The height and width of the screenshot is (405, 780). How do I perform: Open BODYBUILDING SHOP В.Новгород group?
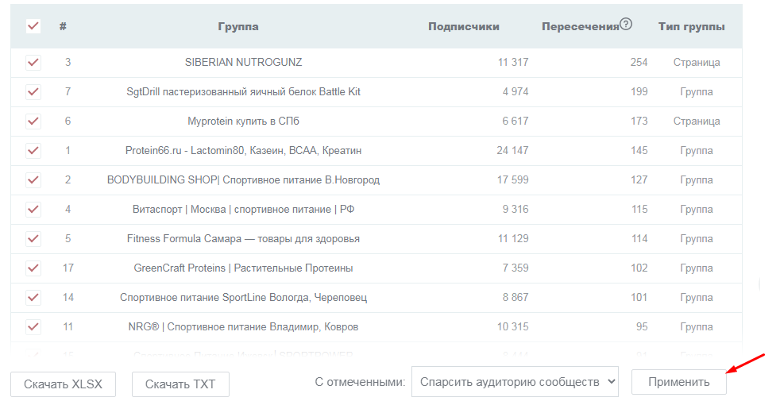(243, 180)
